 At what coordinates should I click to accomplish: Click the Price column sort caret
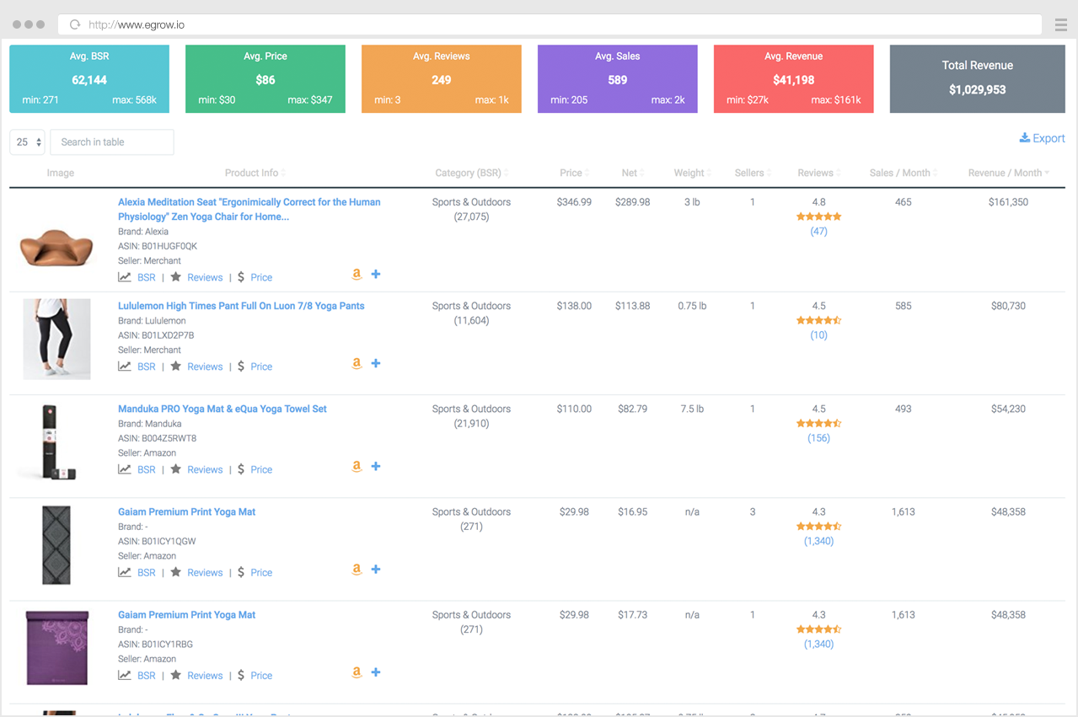tap(587, 172)
